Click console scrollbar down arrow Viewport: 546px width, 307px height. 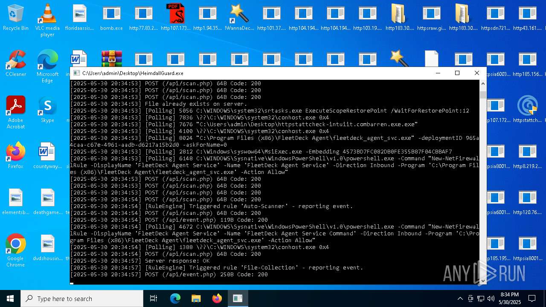483,281
